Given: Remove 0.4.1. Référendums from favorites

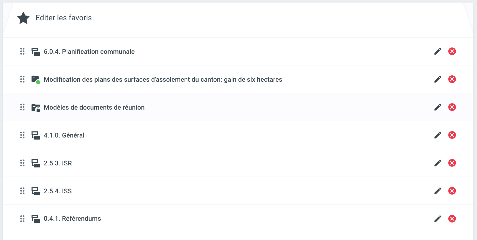Looking at the screenshot, I should (452, 219).
